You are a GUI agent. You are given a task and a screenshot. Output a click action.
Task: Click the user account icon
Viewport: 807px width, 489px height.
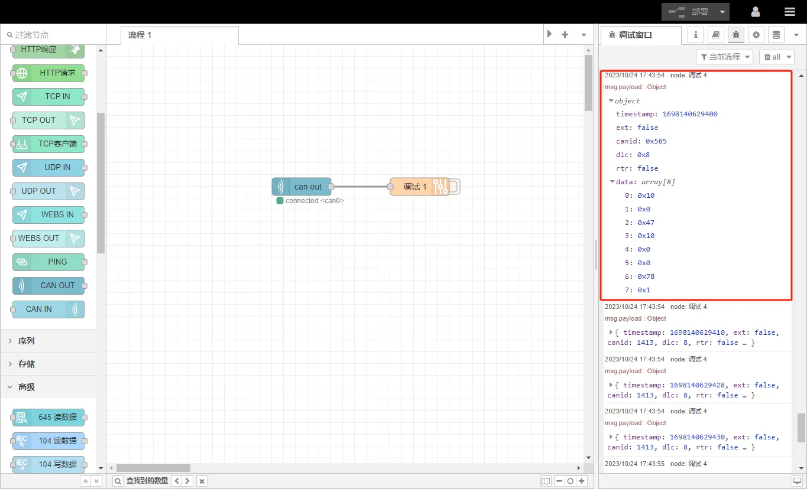pos(756,12)
